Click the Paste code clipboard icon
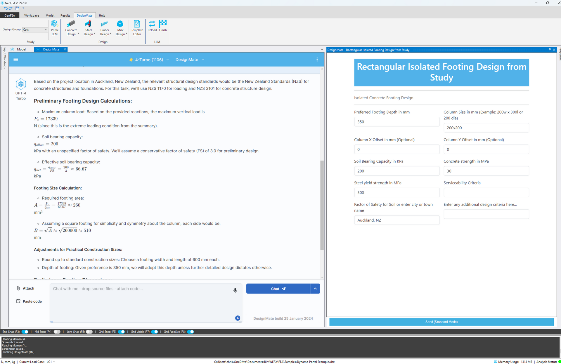This screenshot has height=364, width=561. (x=18, y=301)
